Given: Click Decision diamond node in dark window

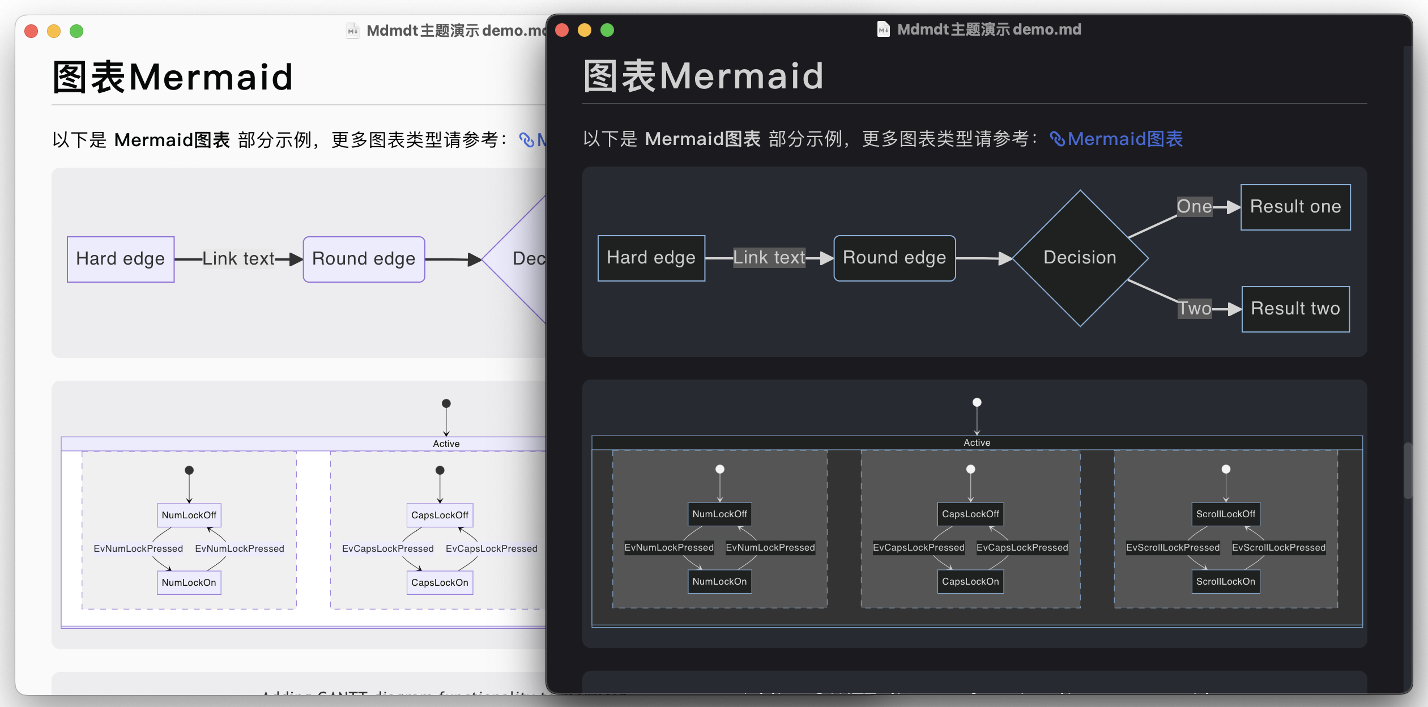Looking at the screenshot, I should tap(1080, 258).
